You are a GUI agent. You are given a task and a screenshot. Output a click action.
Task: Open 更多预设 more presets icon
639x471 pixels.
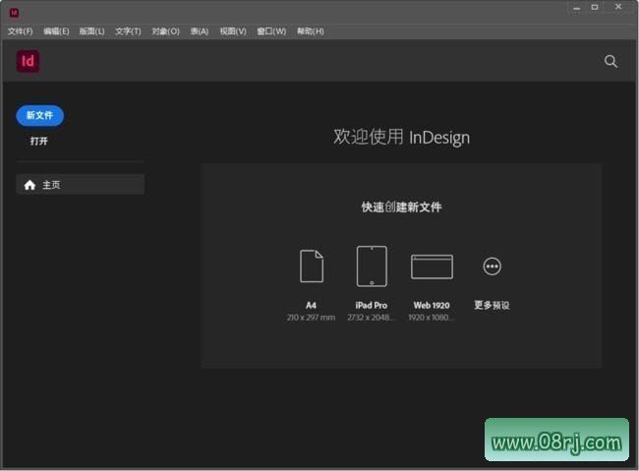[x=492, y=266]
